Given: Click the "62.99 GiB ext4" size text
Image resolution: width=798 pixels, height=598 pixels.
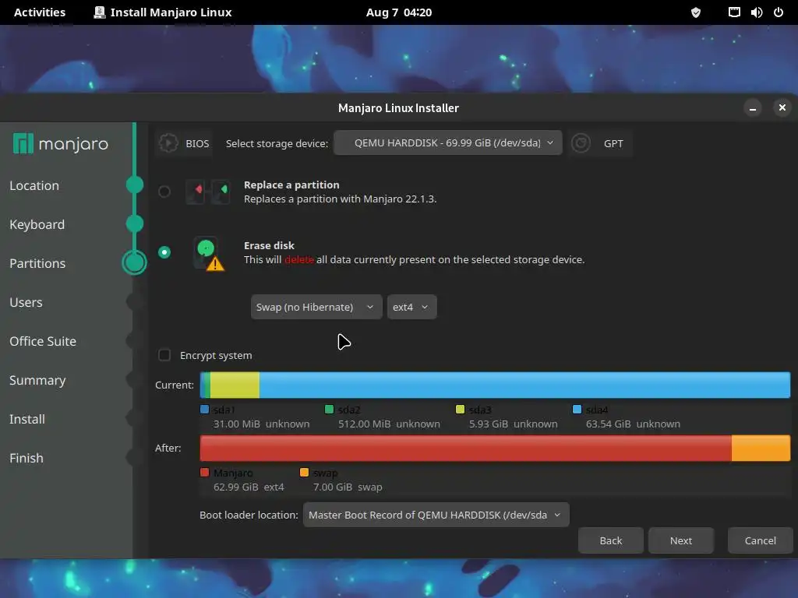Looking at the screenshot, I should tap(249, 487).
